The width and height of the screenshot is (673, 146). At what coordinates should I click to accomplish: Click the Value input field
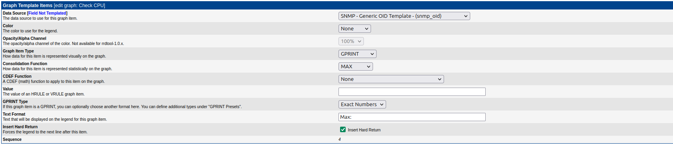point(412,92)
